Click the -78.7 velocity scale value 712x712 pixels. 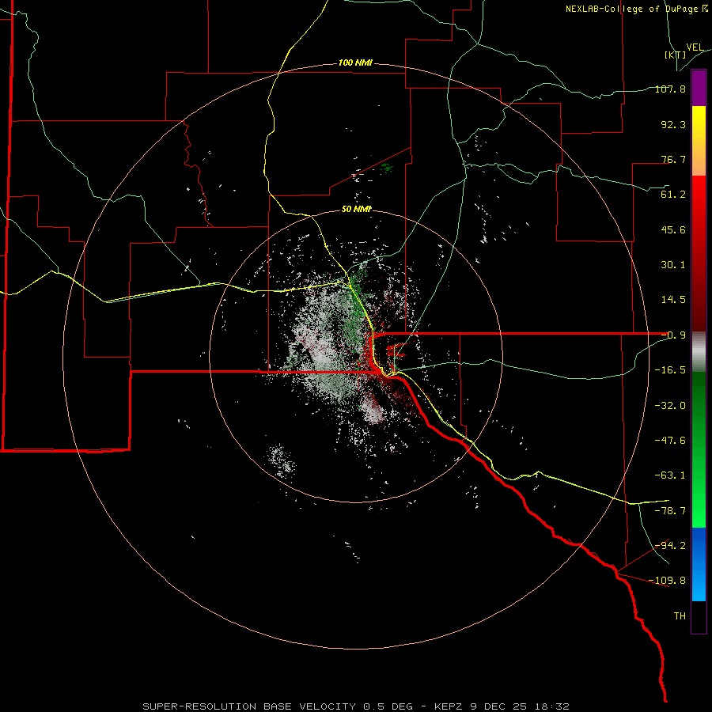(670, 511)
